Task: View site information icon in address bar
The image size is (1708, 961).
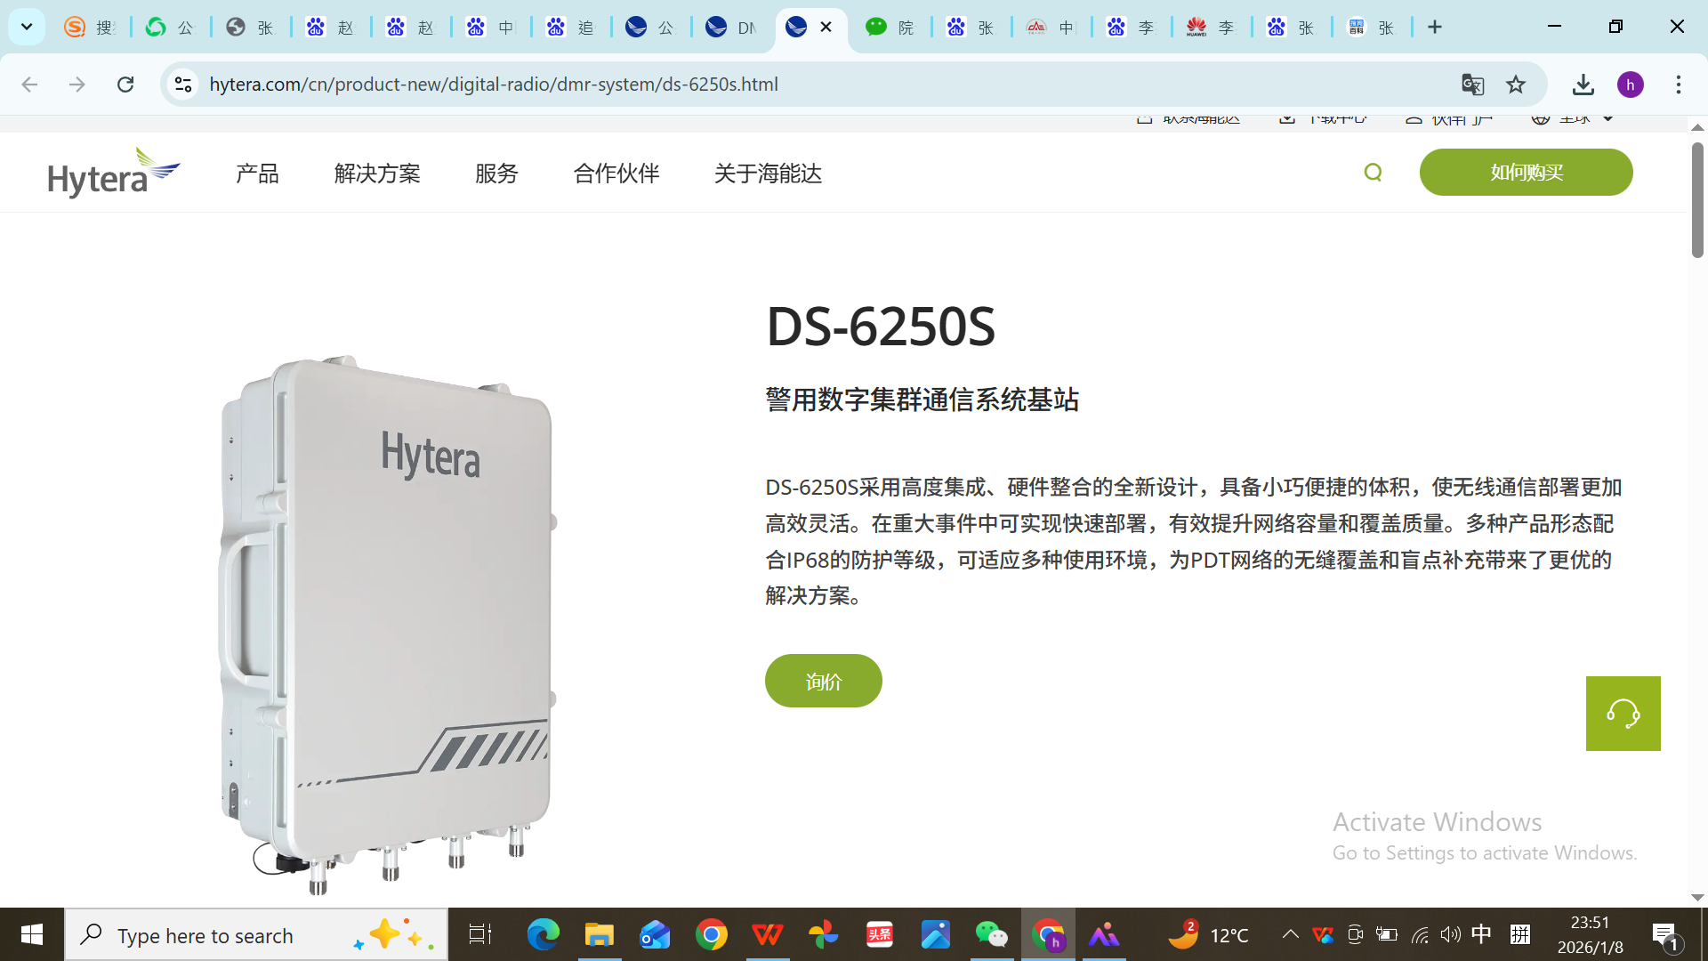Action: pos(183,85)
